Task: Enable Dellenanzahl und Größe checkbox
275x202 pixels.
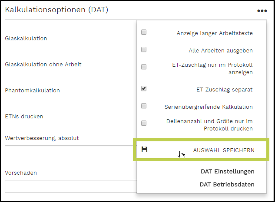Action: click(144, 123)
